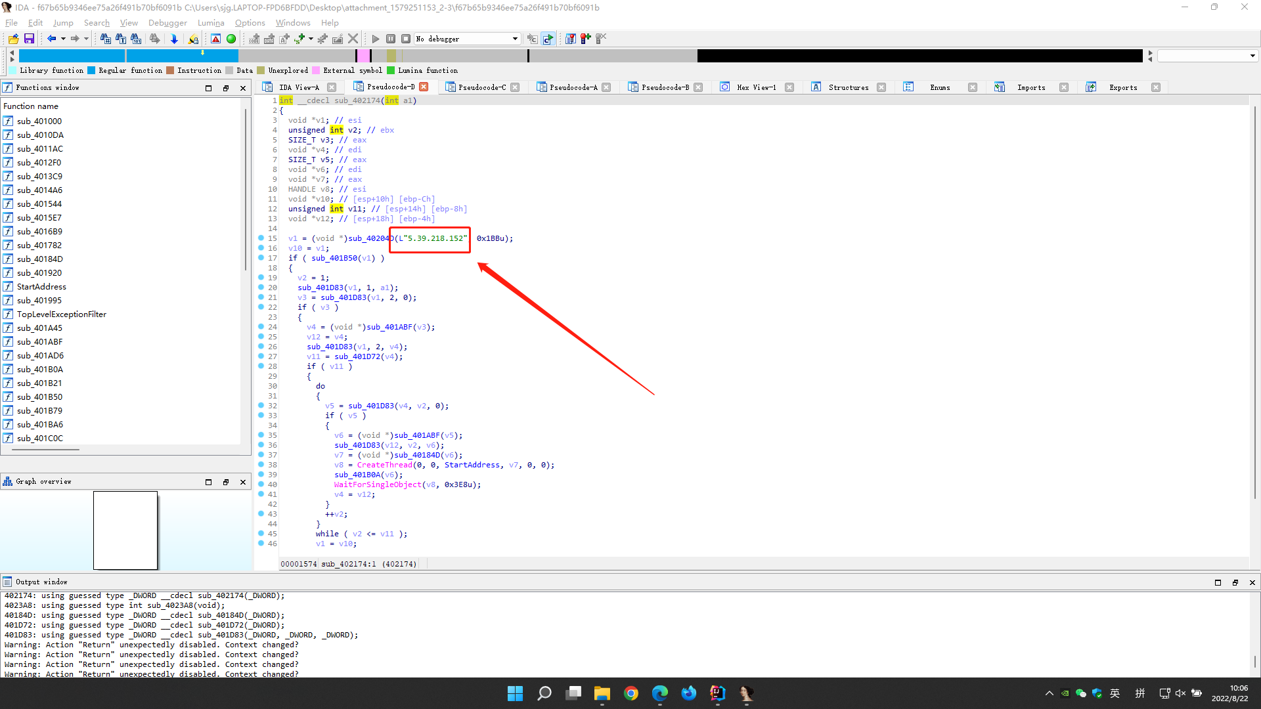The height and width of the screenshot is (709, 1261).
Task: Select sub_401B50 in the functions list
Action: tap(39, 397)
